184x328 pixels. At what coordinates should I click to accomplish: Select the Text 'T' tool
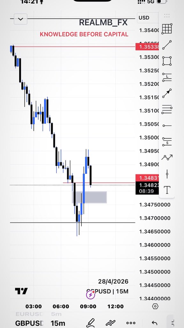click(x=167, y=190)
